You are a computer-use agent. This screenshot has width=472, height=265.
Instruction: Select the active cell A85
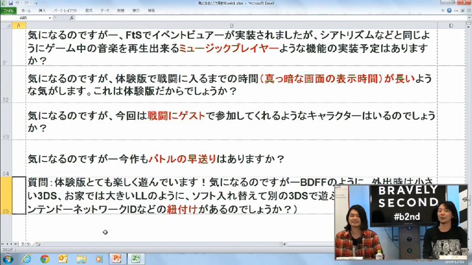(x=19, y=195)
